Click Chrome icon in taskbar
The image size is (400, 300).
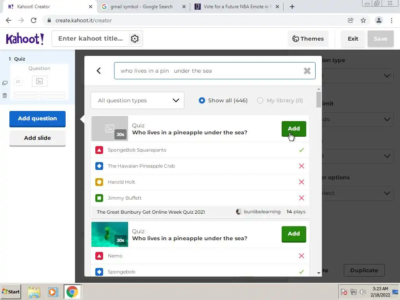coord(72,292)
